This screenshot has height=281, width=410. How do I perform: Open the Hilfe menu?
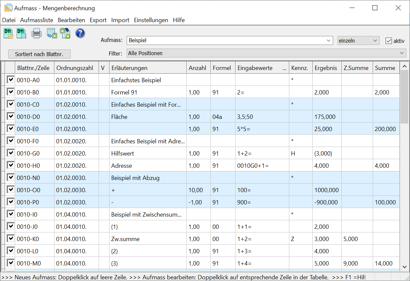[179, 20]
